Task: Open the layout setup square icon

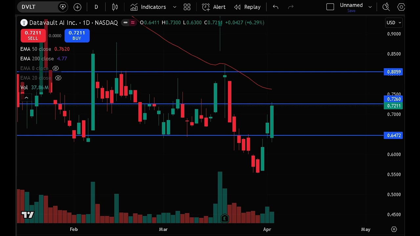Action: [x=330, y=7]
